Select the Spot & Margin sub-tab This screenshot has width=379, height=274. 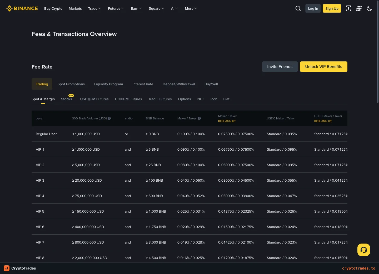[43, 99]
